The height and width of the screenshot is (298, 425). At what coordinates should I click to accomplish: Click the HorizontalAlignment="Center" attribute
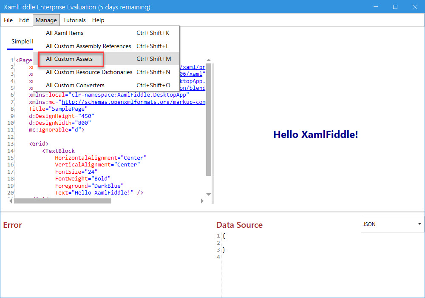tap(101, 158)
